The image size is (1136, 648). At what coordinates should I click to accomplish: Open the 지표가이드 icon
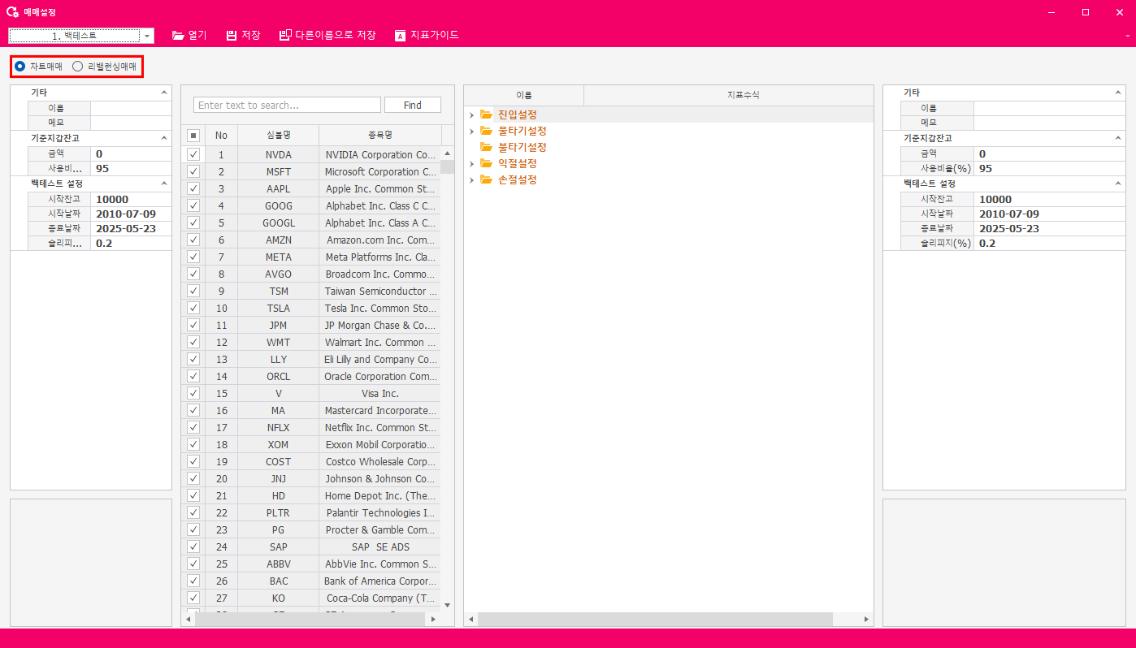click(400, 36)
